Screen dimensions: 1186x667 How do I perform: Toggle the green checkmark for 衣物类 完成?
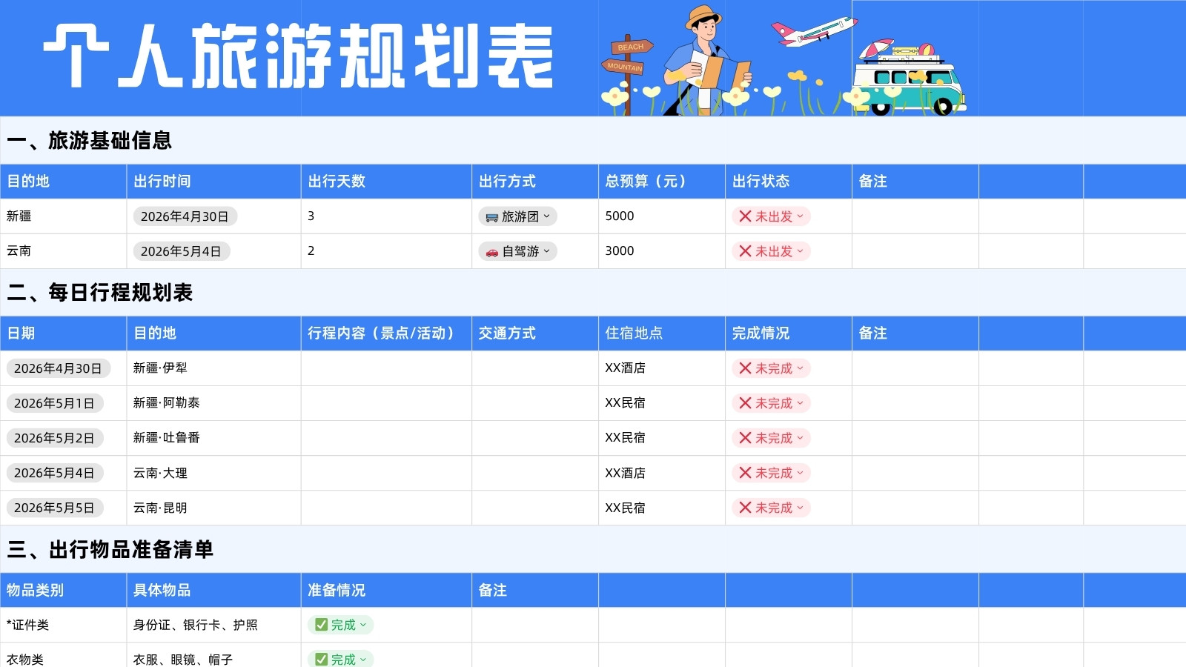(x=321, y=659)
